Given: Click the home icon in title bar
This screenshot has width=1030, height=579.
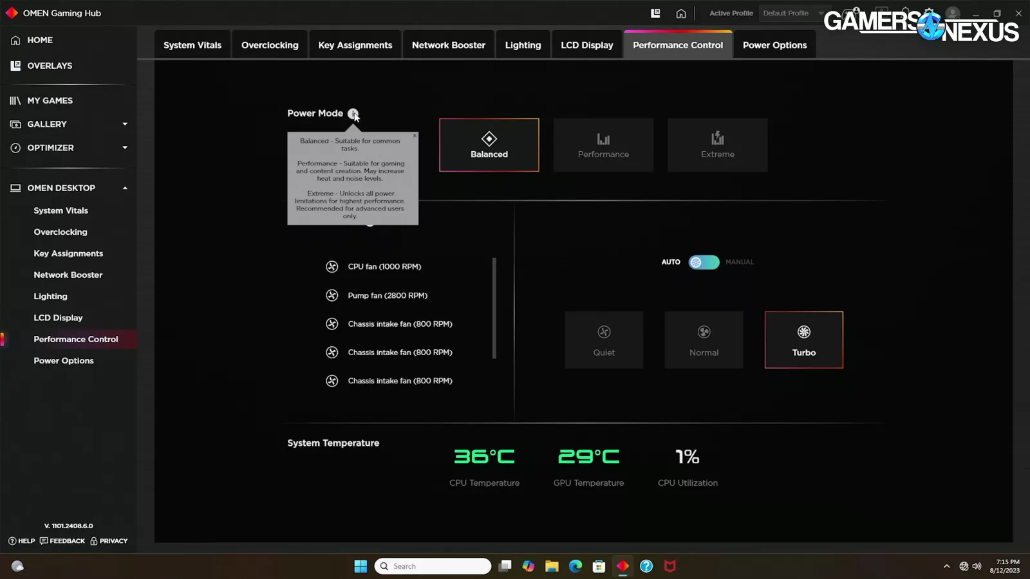Looking at the screenshot, I should 680,14.
